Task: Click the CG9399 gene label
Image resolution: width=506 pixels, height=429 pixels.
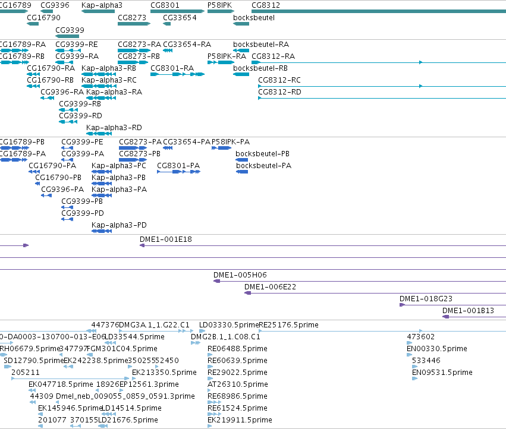Action: coord(70,30)
